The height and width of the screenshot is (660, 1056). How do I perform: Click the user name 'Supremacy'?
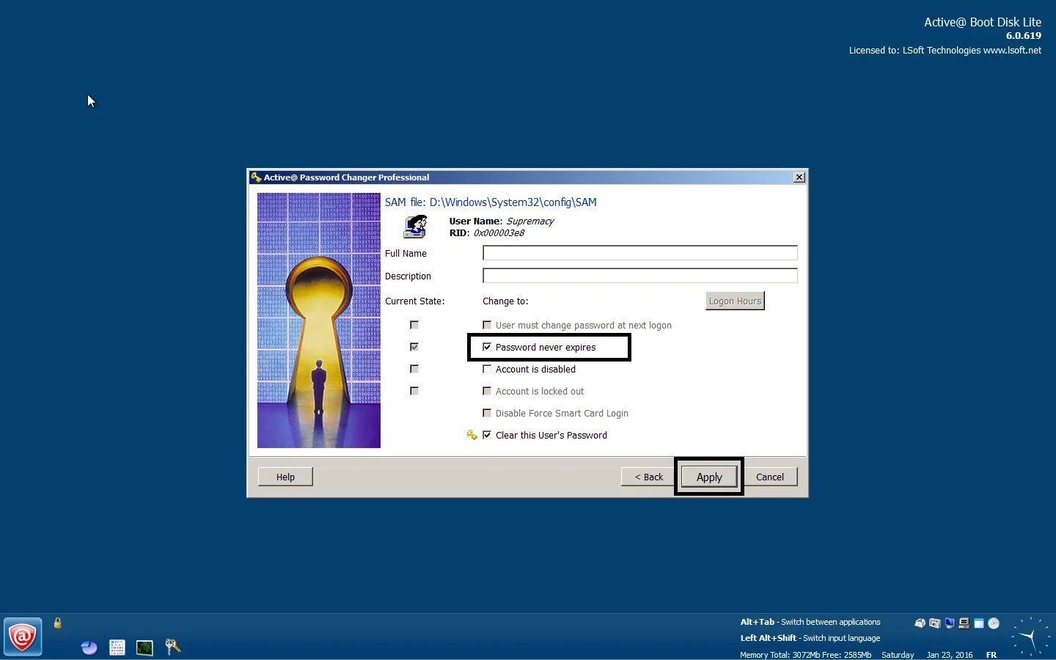pos(530,221)
